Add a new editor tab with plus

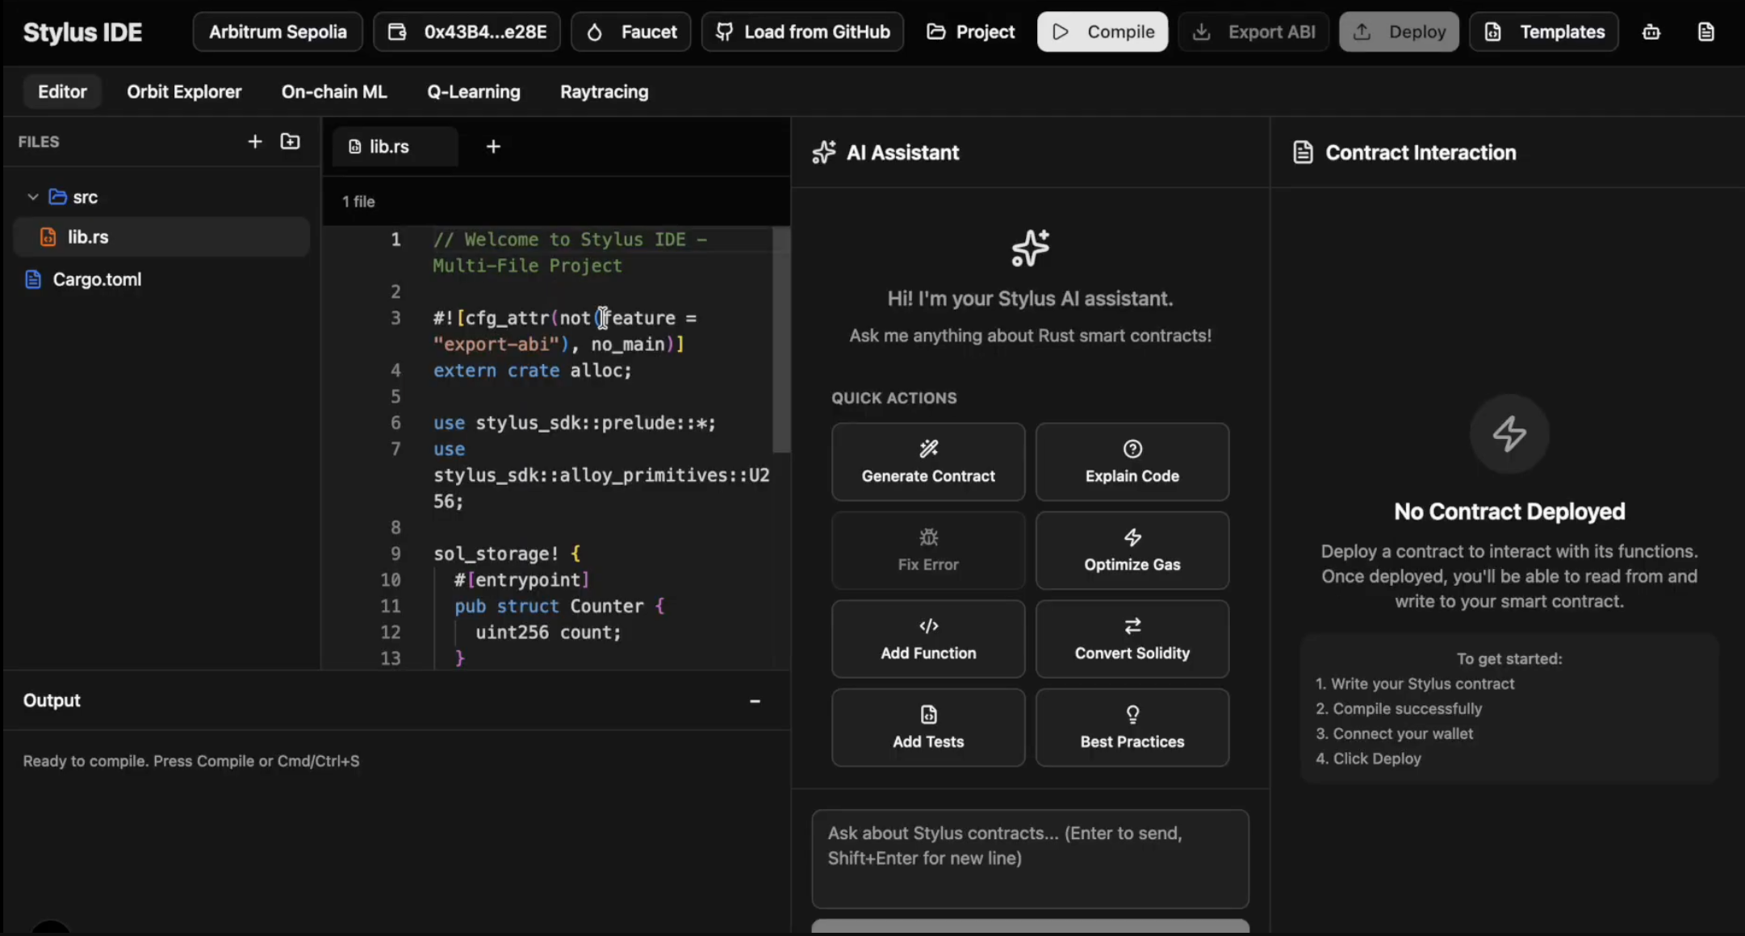coord(493,146)
